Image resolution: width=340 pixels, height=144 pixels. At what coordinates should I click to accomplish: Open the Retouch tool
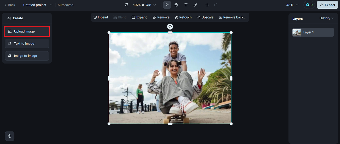coord(183,17)
